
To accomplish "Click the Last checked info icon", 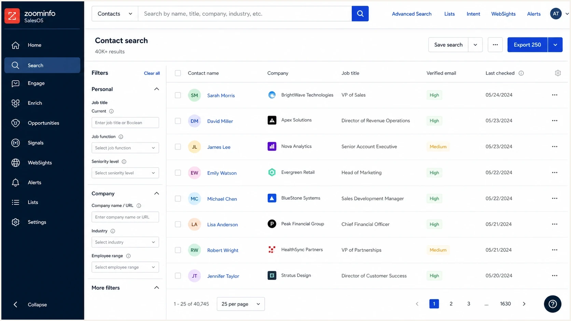I will (x=521, y=73).
